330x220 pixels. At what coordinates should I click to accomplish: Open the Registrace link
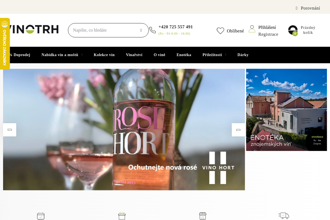click(x=268, y=34)
